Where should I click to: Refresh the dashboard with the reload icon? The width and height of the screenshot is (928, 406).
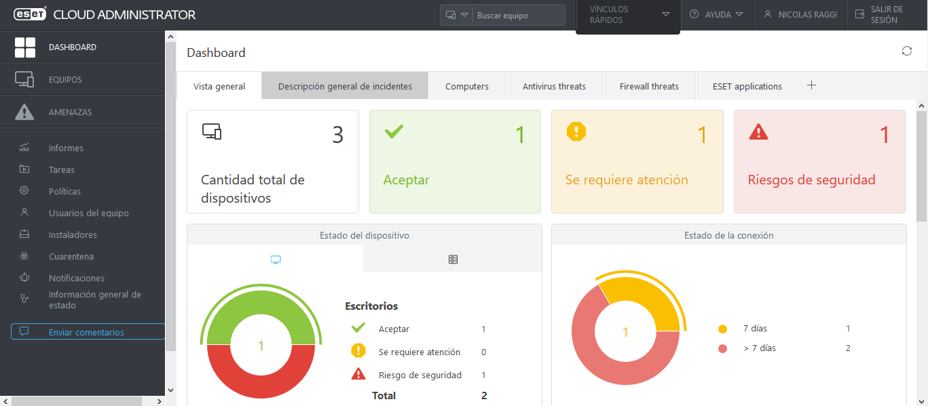pyautogui.click(x=906, y=51)
